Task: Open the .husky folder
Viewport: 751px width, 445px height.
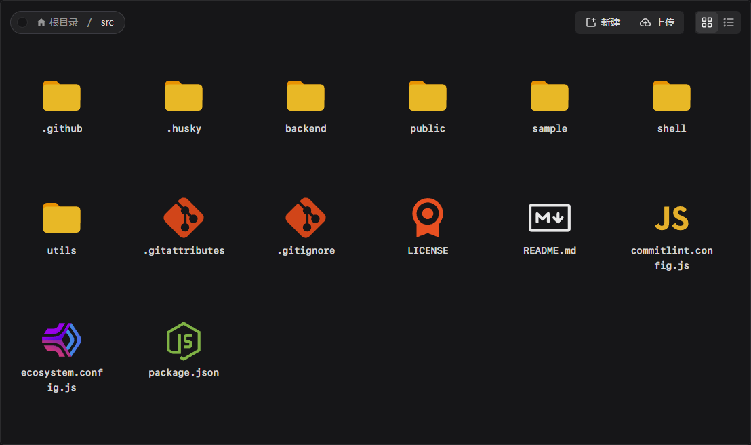Action: (x=184, y=96)
